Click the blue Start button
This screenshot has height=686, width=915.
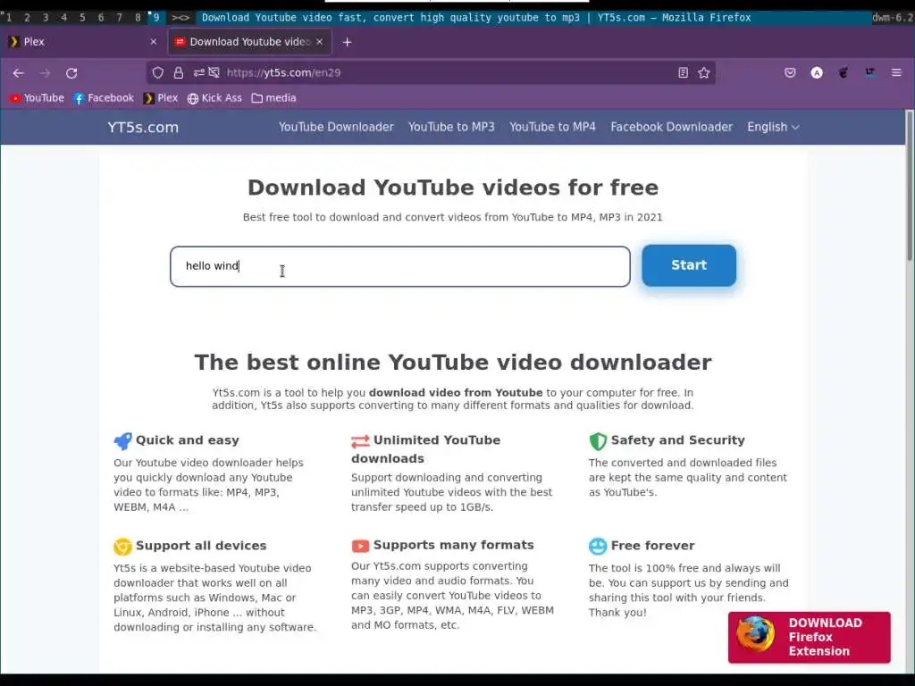689,265
